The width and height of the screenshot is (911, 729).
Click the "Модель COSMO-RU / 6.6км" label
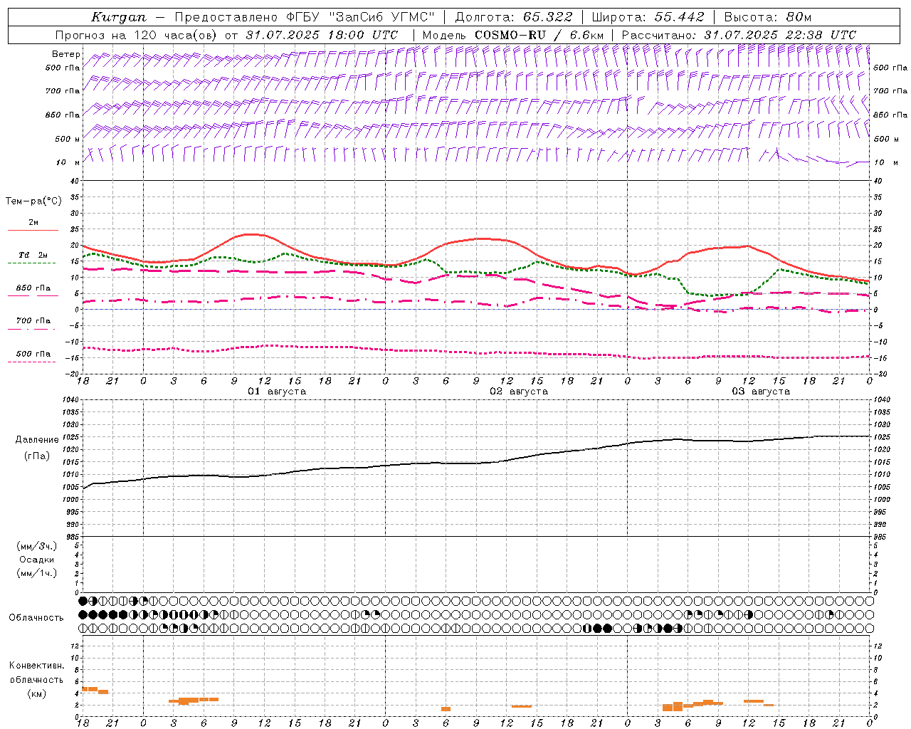[513, 35]
